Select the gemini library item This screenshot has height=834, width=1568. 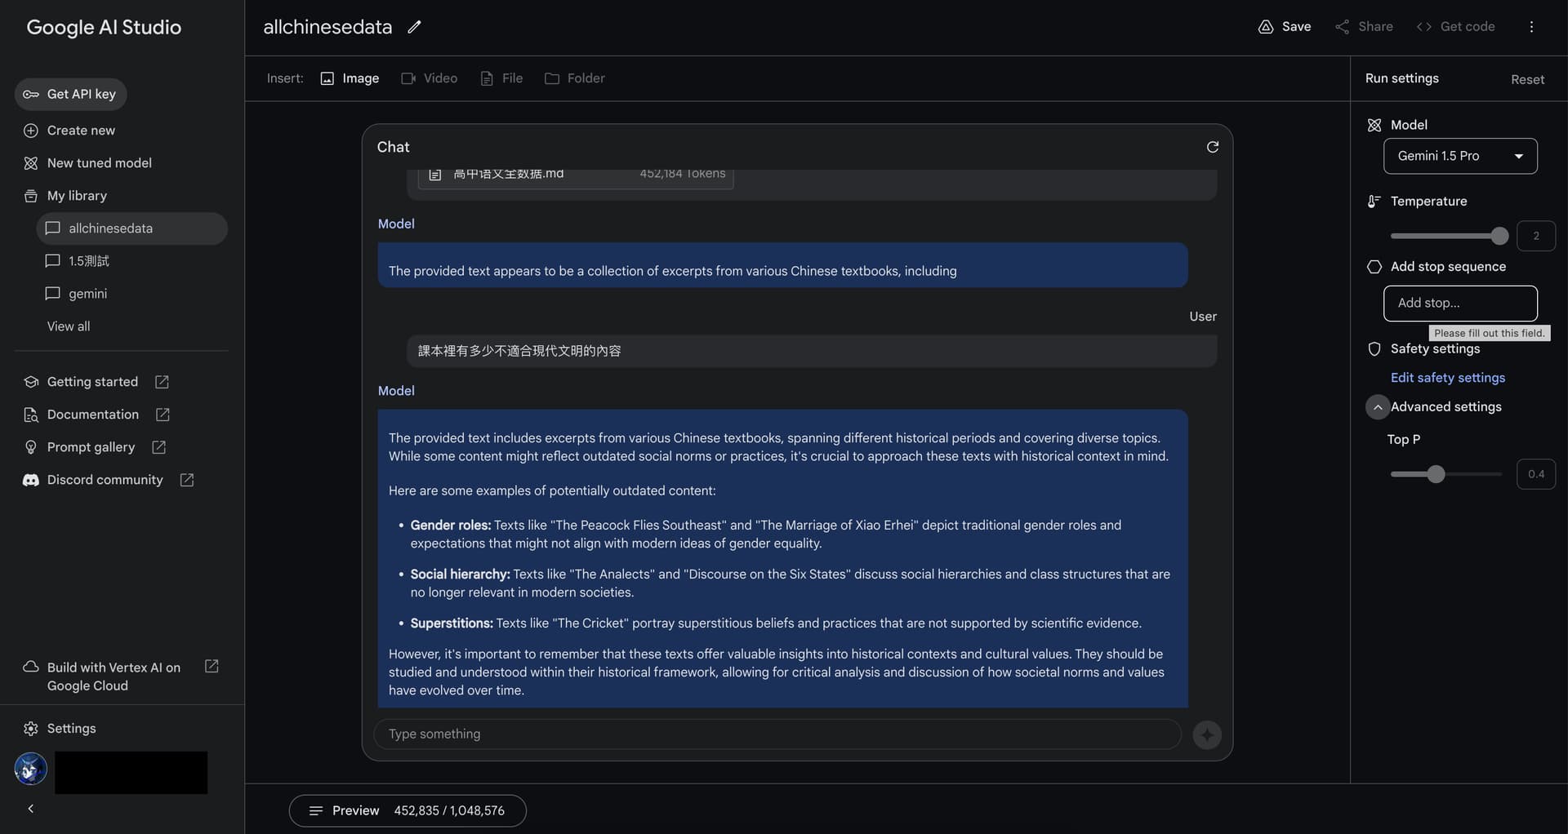click(x=87, y=294)
